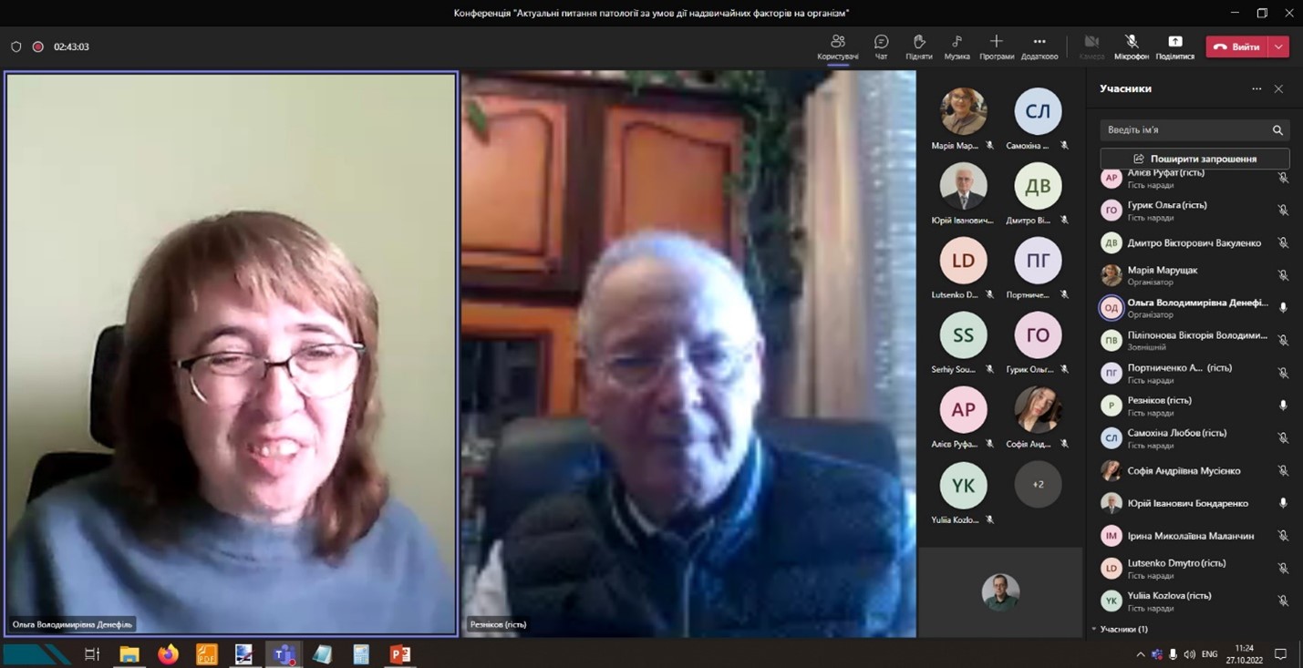
Task: Toggle the Camera (Камера) button
Action: [1091, 42]
